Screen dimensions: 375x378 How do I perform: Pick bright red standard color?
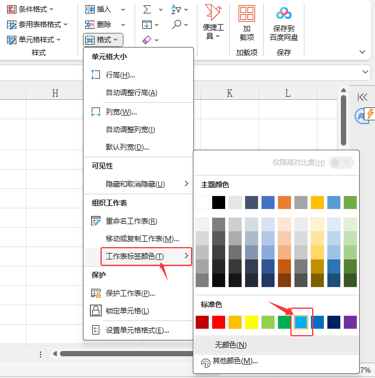[219, 322]
